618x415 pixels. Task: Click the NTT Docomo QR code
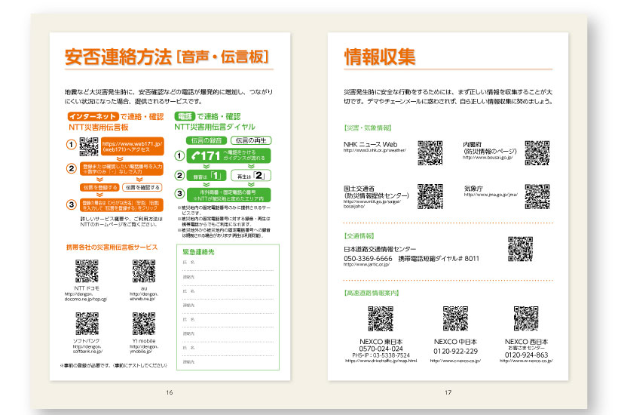(x=87, y=271)
